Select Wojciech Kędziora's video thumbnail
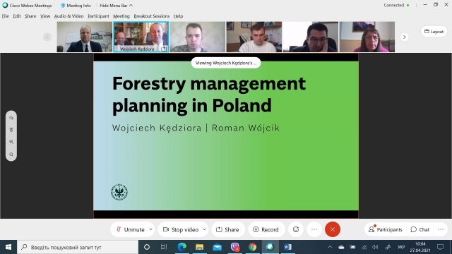 141,37
